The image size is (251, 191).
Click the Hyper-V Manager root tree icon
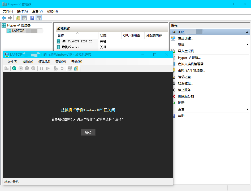[4, 25]
